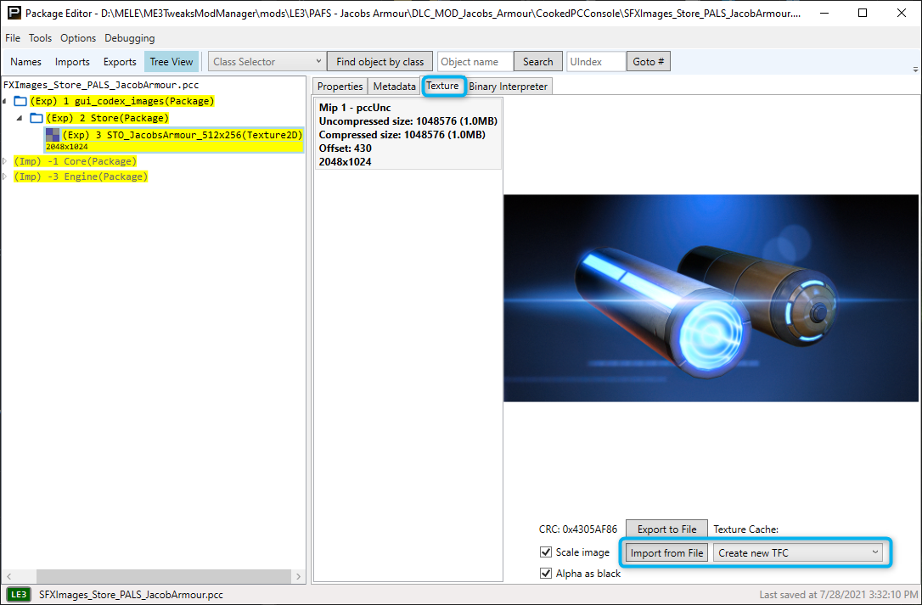The image size is (922, 605).
Task: Switch to the Metadata tab
Action: (394, 87)
